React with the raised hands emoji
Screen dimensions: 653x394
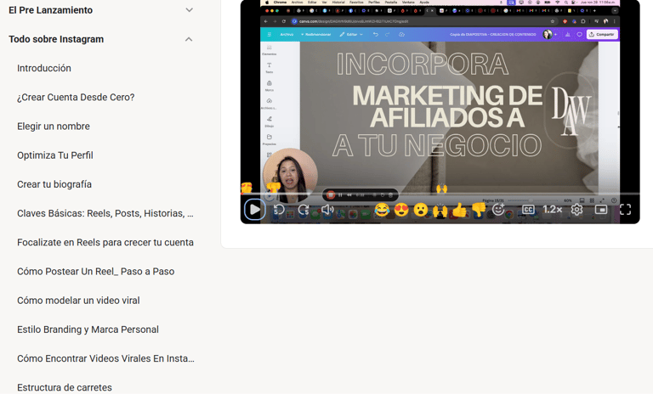click(440, 210)
